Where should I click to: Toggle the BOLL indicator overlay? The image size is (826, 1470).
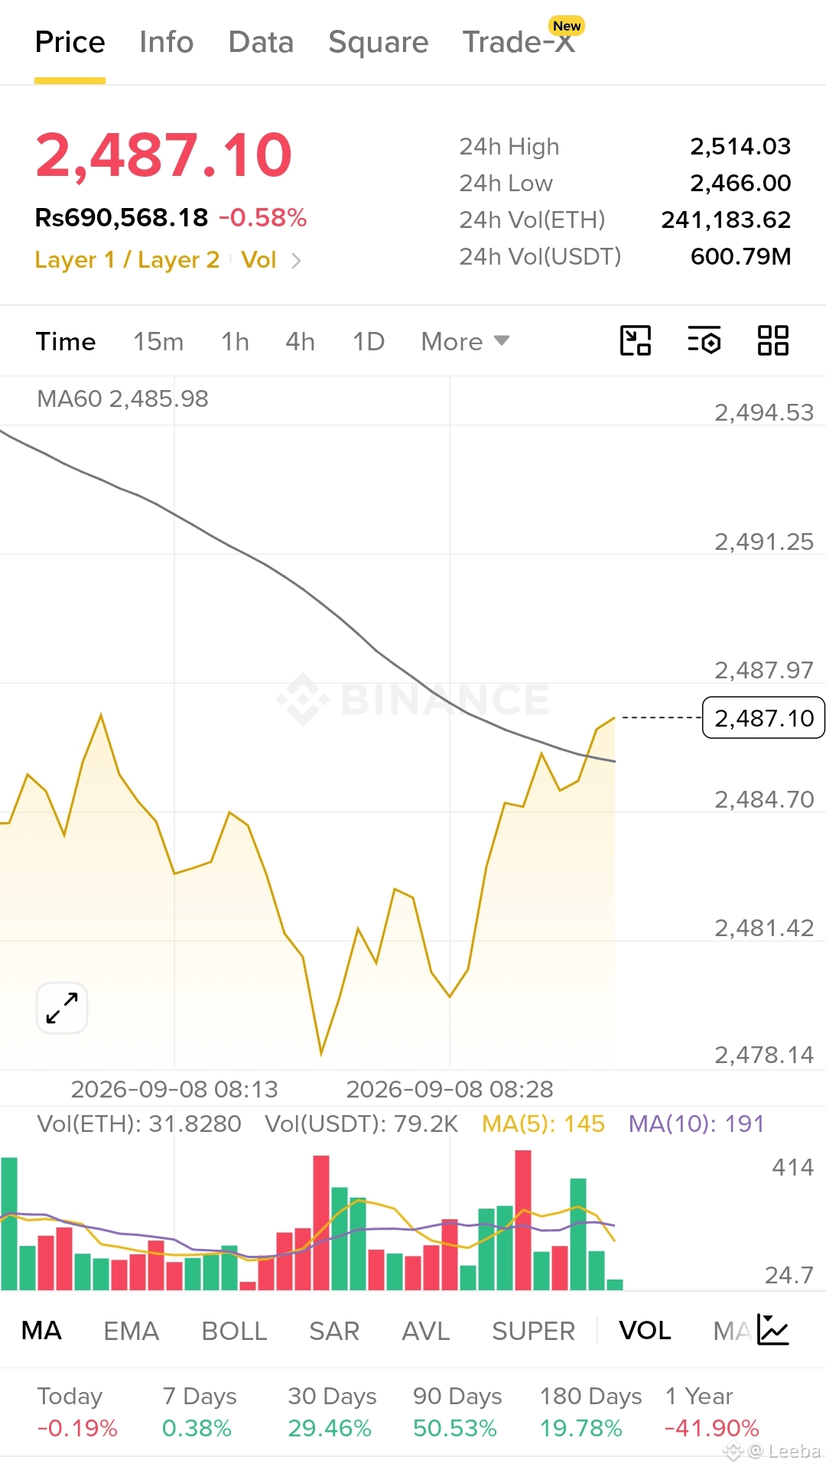(x=234, y=1331)
